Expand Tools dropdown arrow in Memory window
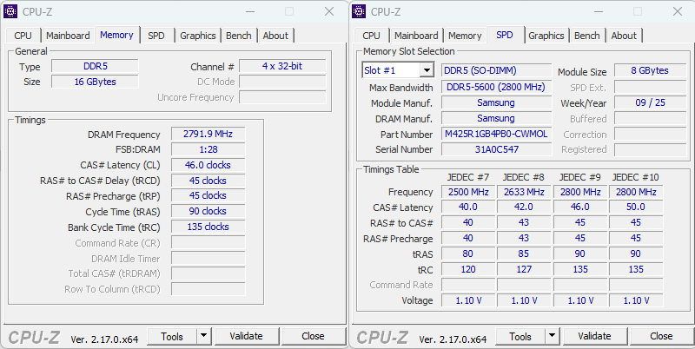695x349 pixels. [203, 336]
